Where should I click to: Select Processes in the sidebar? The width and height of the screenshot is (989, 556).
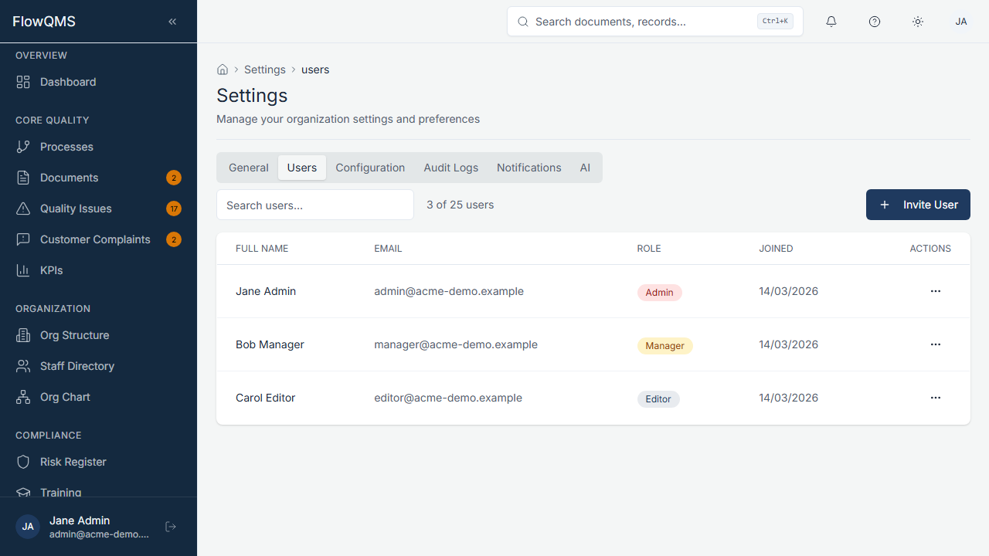[66, 147]
